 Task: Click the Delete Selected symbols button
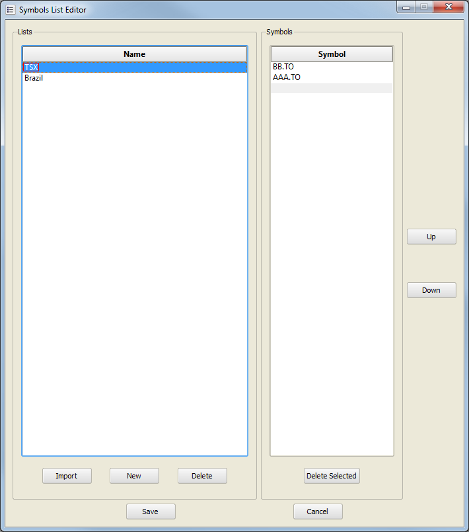click(332, 476)
